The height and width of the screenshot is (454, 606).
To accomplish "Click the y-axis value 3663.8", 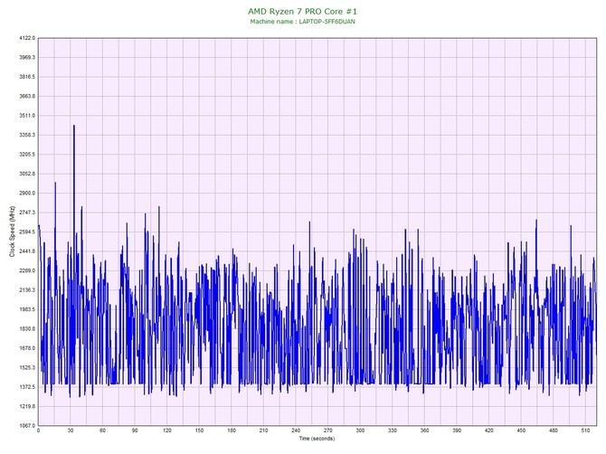I will pyautogui.click(x=27, y=96).
